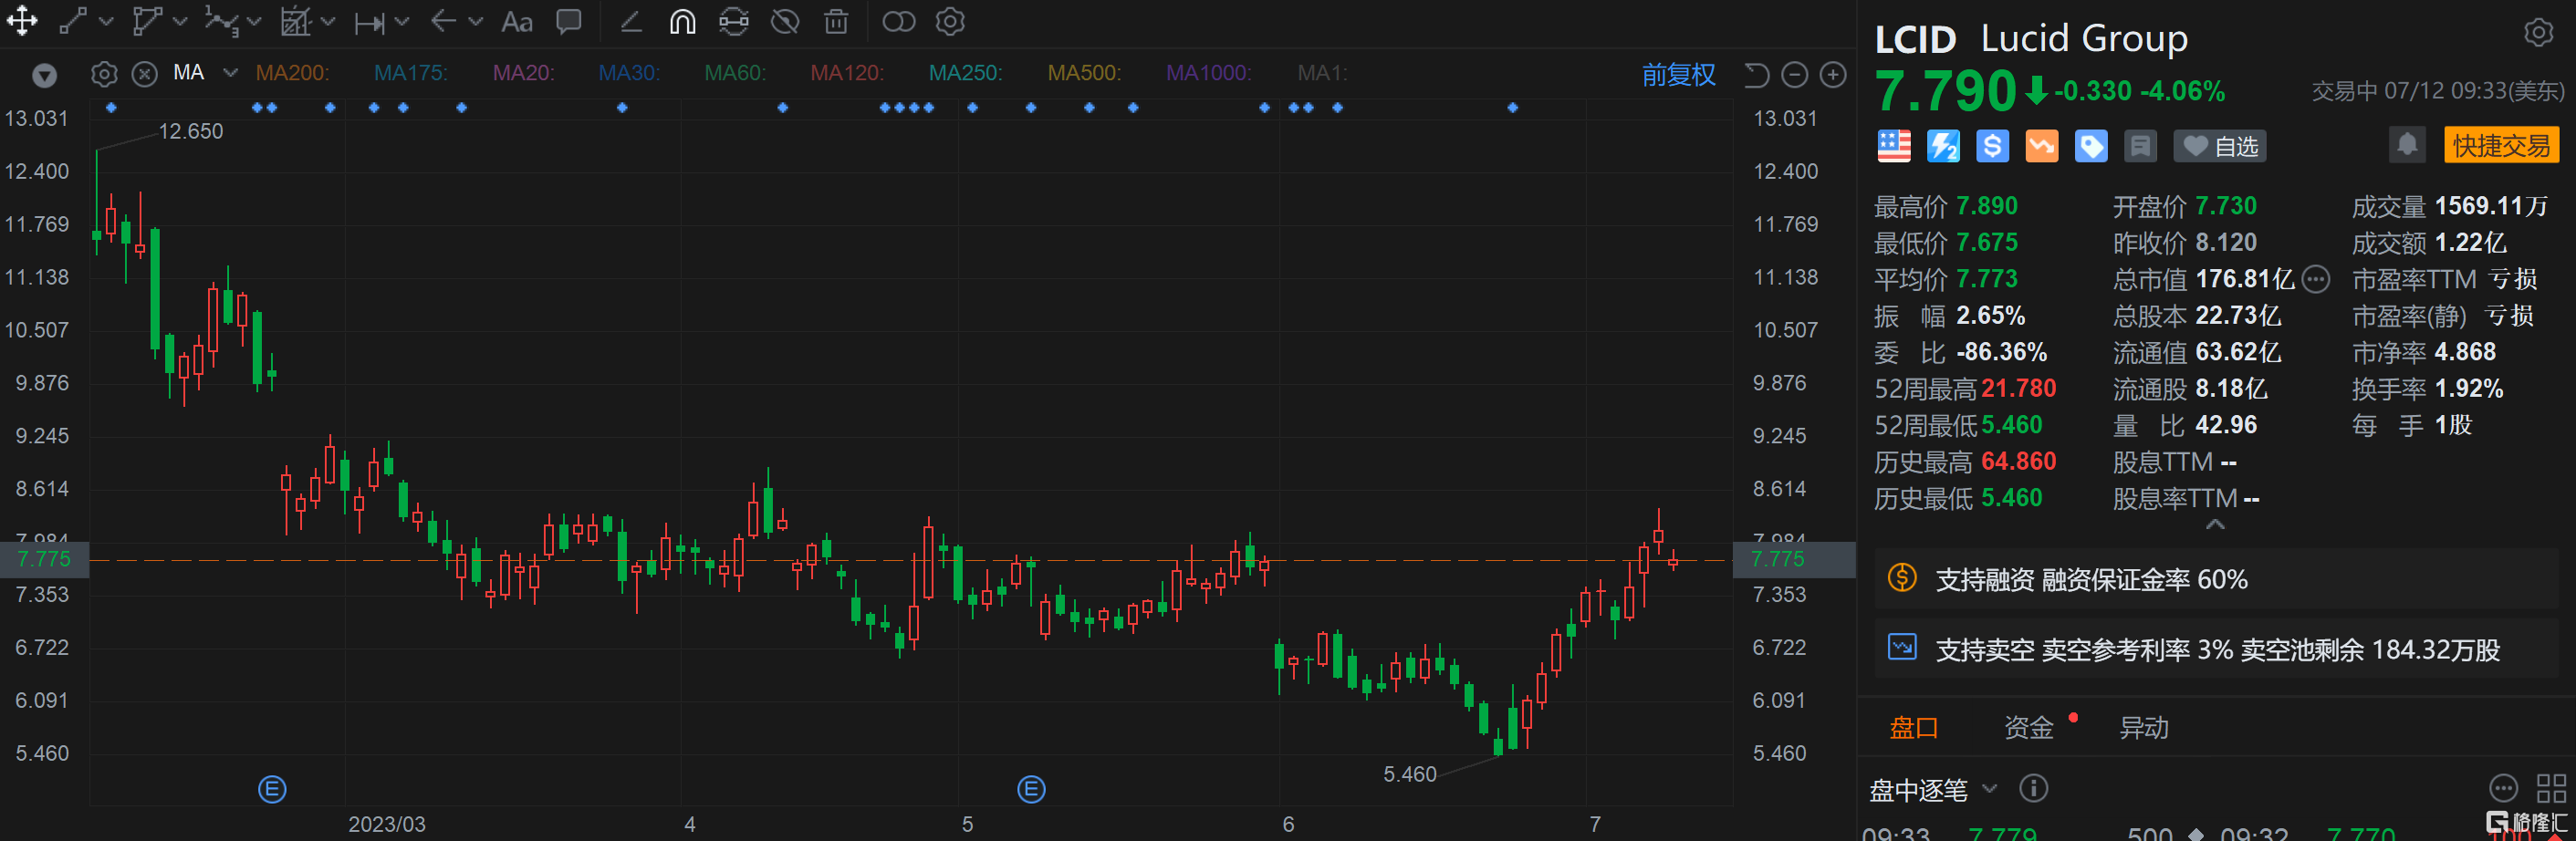Activate the range measurement tool
2576x841 pixels.
(x=369, y=22)
